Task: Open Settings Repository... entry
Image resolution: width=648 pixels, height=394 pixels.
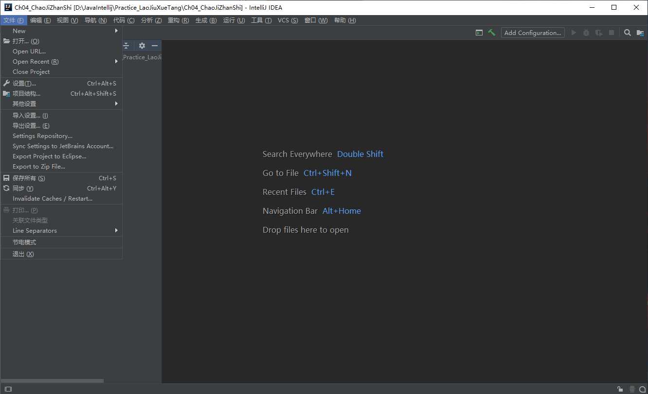Action: coord(61,136)
